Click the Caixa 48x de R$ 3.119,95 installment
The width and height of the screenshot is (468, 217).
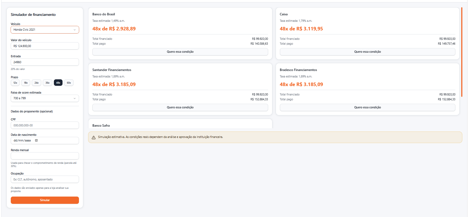[x=301, y=29]
